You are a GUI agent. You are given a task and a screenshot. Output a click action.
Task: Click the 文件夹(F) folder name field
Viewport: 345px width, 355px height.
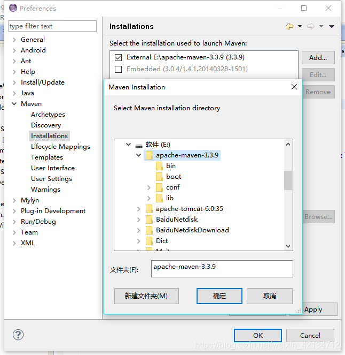pos(222,269)
